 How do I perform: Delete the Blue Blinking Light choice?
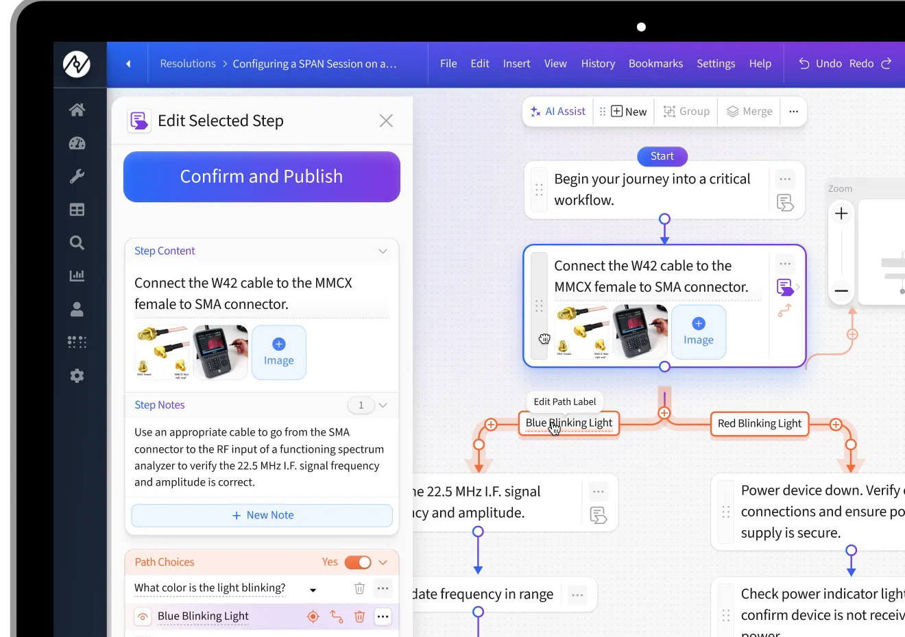coord(359,616)
